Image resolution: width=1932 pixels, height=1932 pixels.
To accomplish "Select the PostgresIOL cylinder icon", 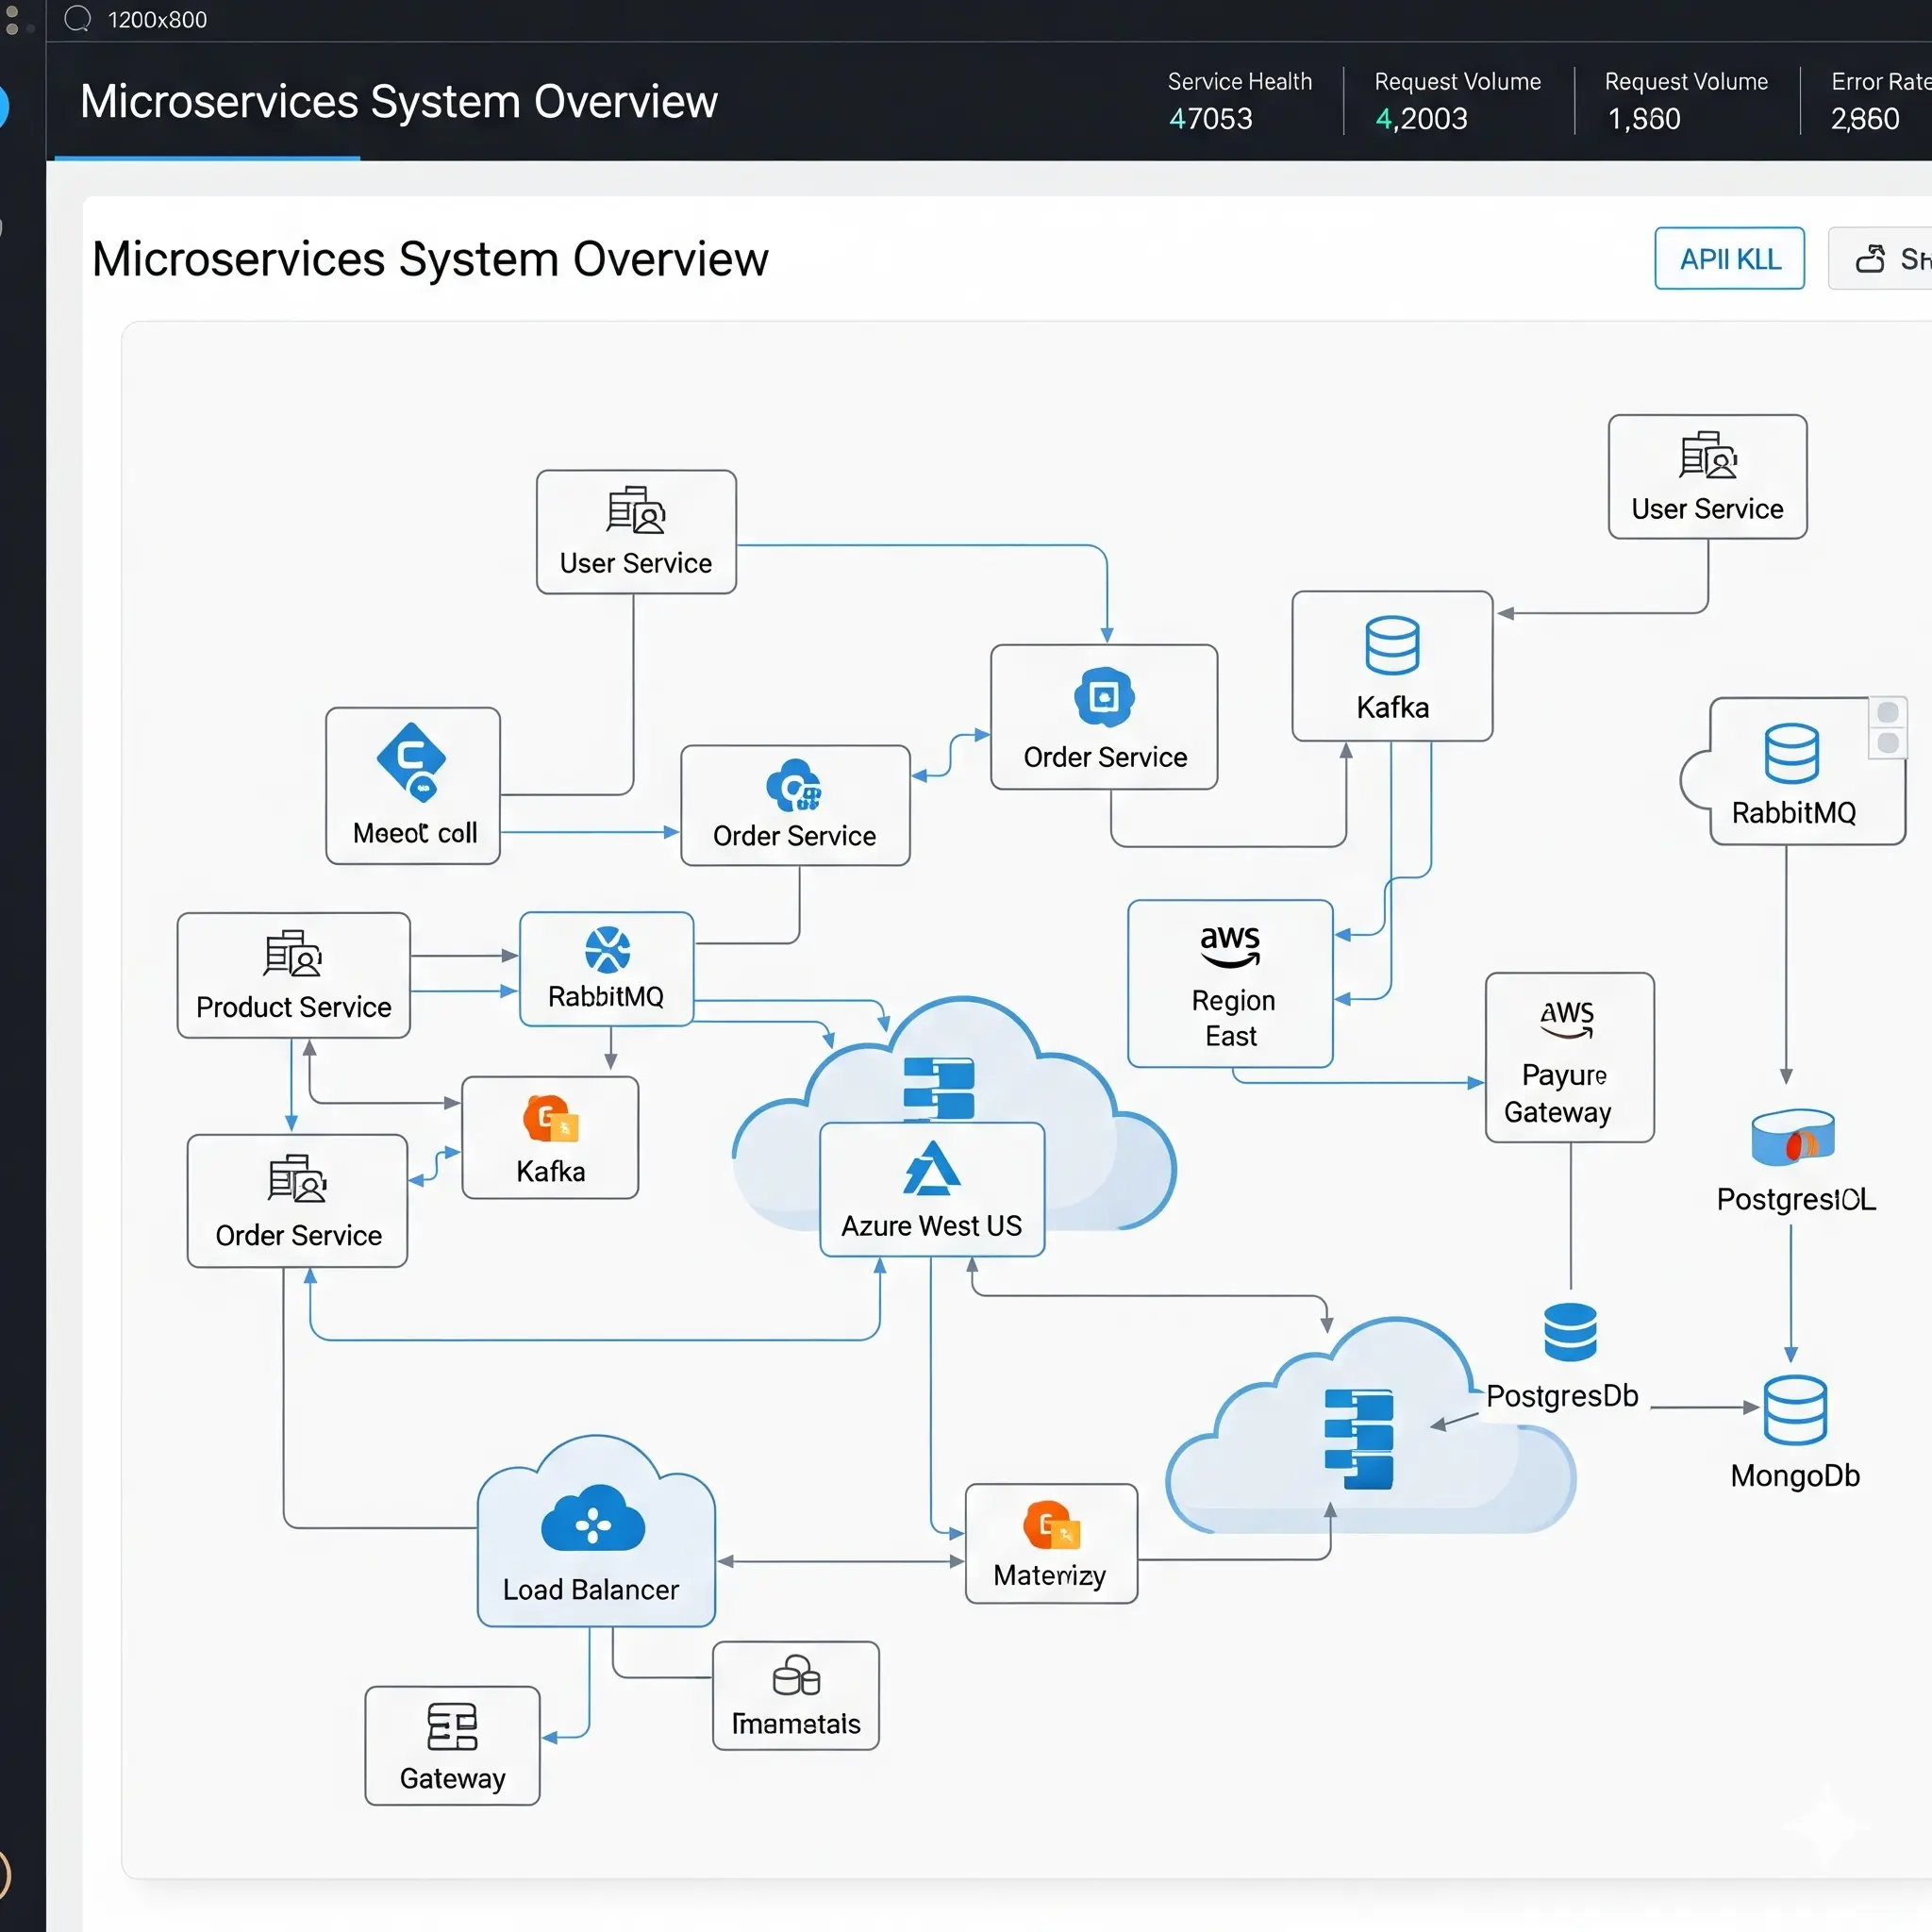I will 1793,1137.
